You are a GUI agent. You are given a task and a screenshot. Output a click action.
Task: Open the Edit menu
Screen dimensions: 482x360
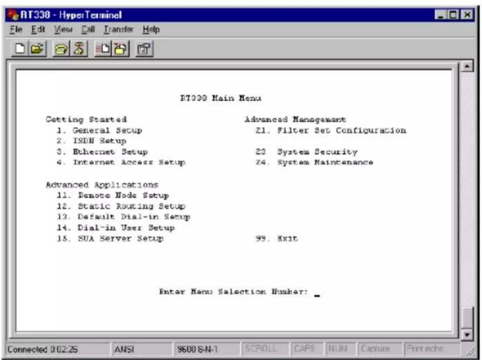[38, 29]
